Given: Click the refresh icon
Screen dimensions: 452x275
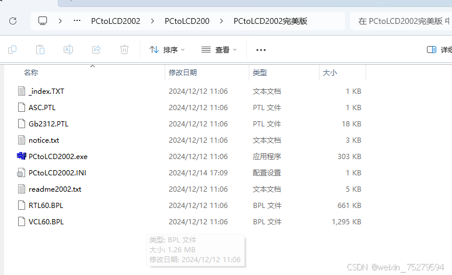Looking at the screenshot, I should click(x=13, y=21).
